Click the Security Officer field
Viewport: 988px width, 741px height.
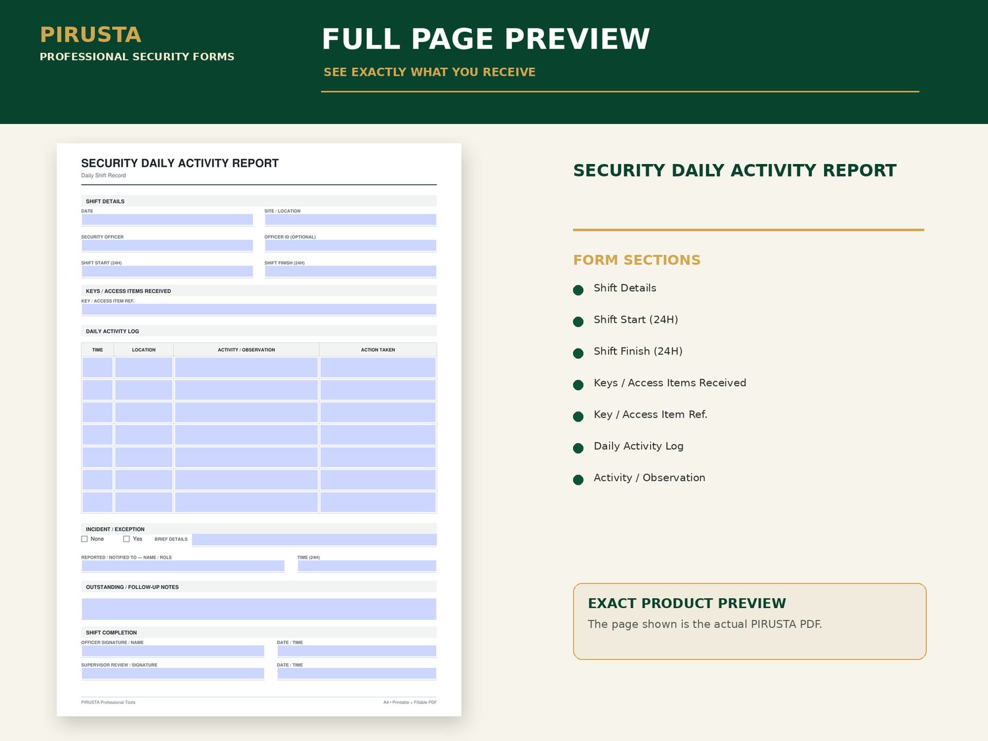tap(167, 245)
